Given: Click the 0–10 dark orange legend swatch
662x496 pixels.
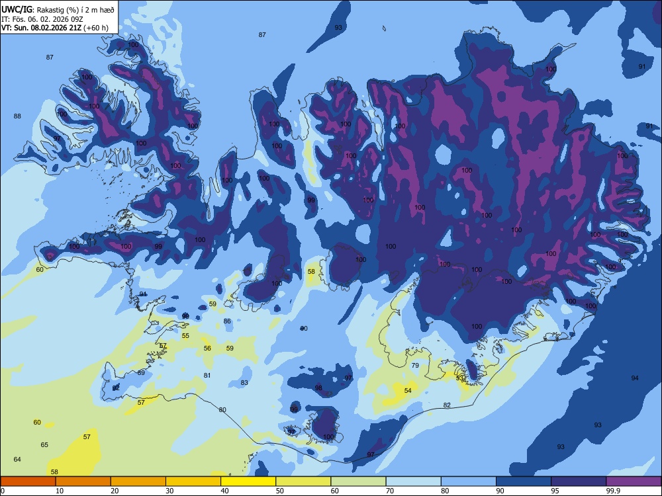Looking at the screenshot, I should click(x=28, y=481).
